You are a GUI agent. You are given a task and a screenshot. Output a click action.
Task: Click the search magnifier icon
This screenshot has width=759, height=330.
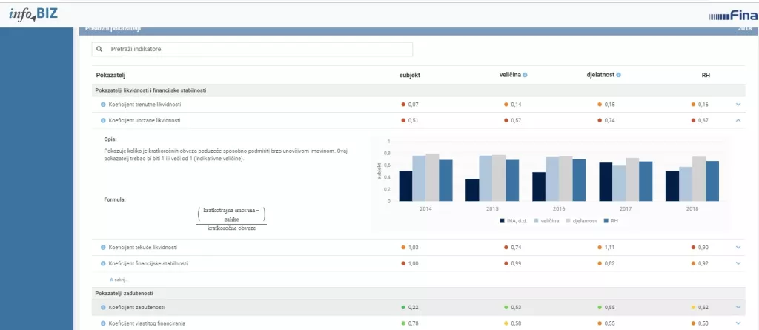pyautogui.click(x=100, y=49)
